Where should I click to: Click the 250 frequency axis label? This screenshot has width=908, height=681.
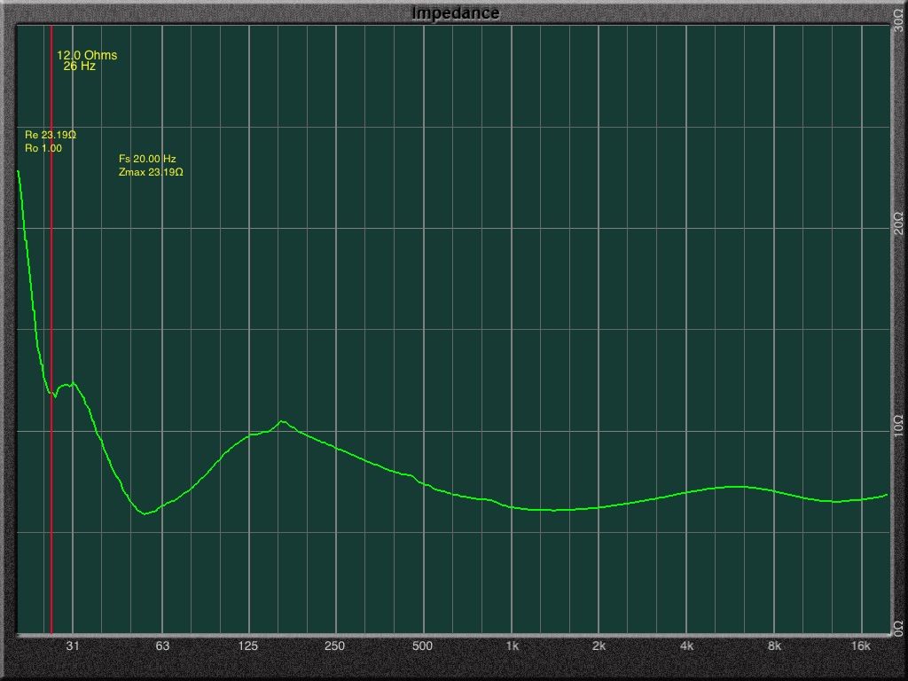[x=334, y=646]
